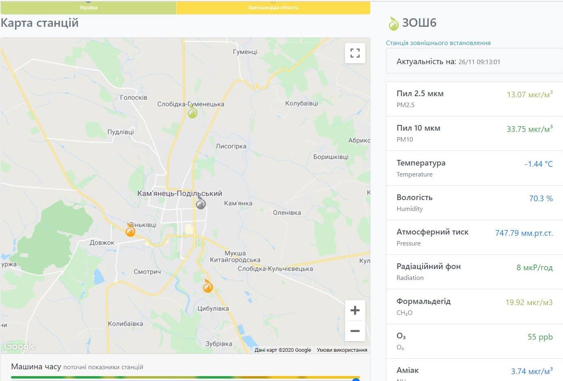Viewport: 563px width, 381px height.
Task: Click the Лисогірка place label on map
Action: 231,146
